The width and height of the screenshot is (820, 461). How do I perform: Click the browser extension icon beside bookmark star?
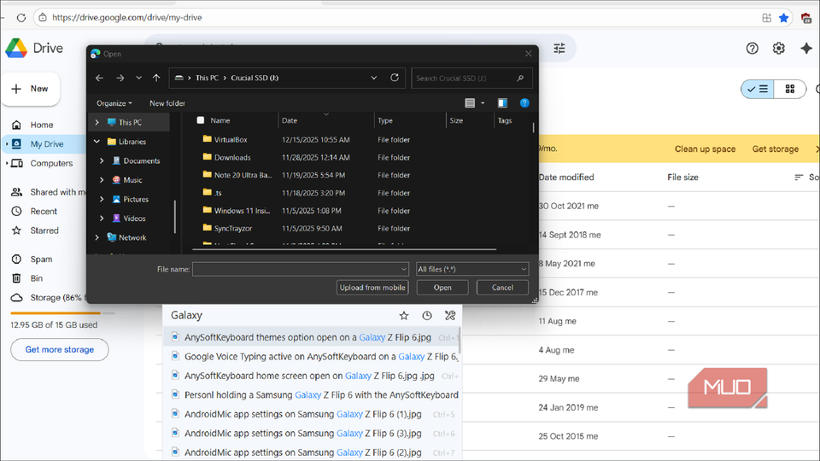[x=767, y=18]
